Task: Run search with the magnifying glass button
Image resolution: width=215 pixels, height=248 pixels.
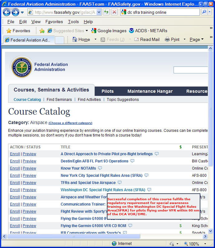Action: click(x=204, y=12)
